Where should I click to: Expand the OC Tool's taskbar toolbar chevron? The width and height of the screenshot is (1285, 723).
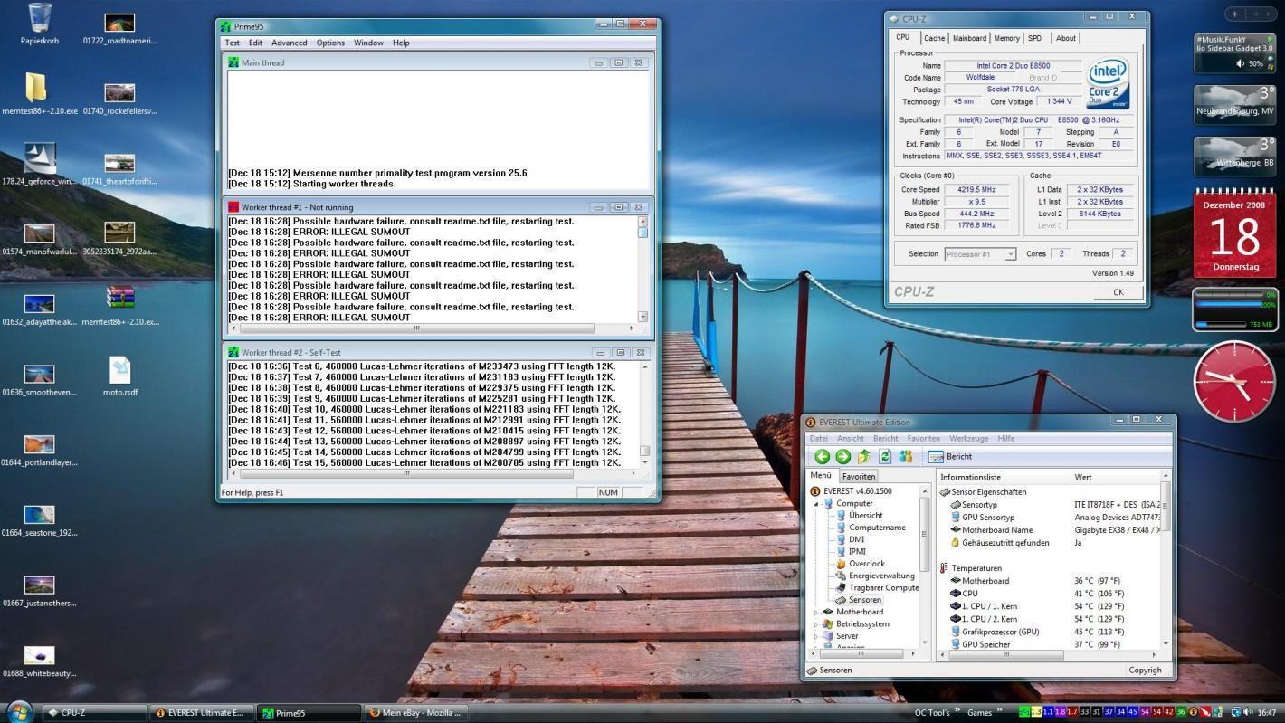[956, 710]
